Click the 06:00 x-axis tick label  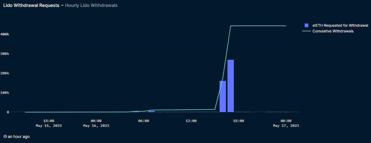[x=144, y=121]
